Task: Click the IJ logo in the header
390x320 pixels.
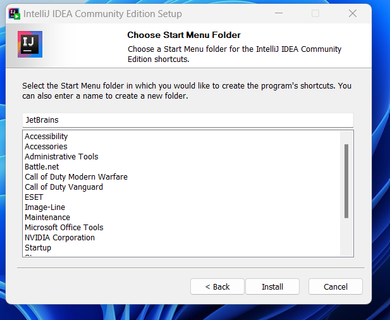Action: pyautogui.click(x=30, y=44)
